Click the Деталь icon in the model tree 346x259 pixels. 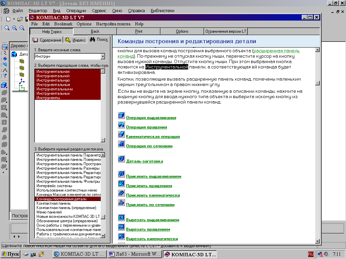pyautogui.click(x=14, y=54)
